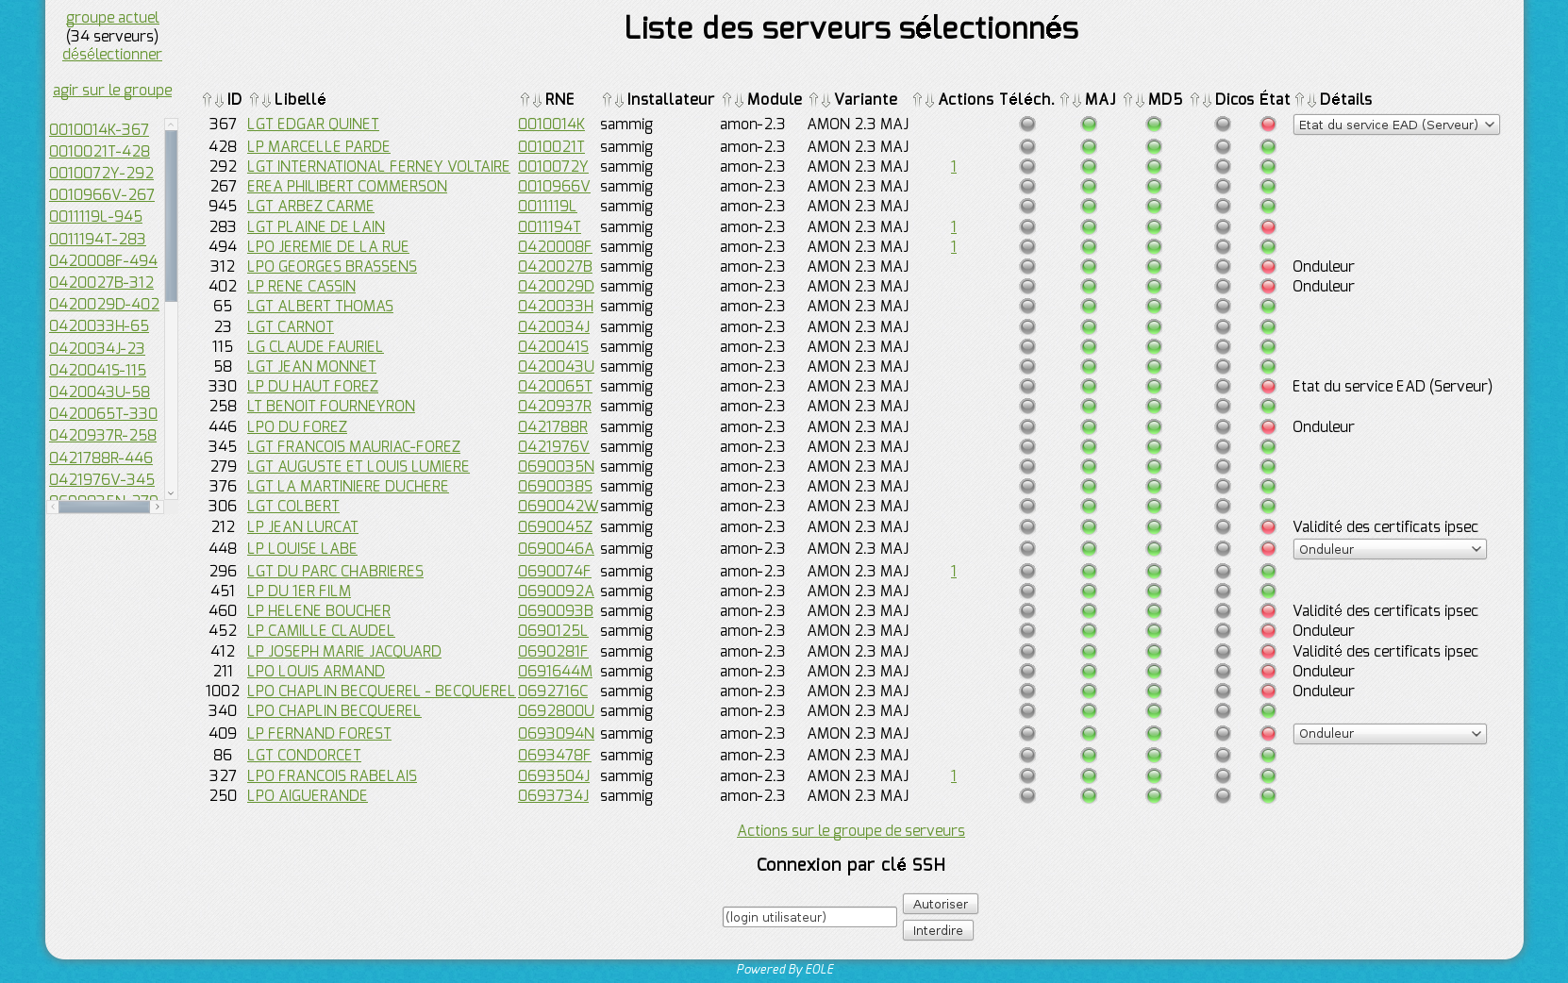Click grey Téléch. indicator for LPO AIGUERANDE

coord(1027,796)
